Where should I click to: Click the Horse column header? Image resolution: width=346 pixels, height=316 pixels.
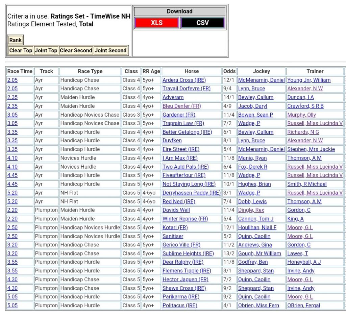pos(192,71)
